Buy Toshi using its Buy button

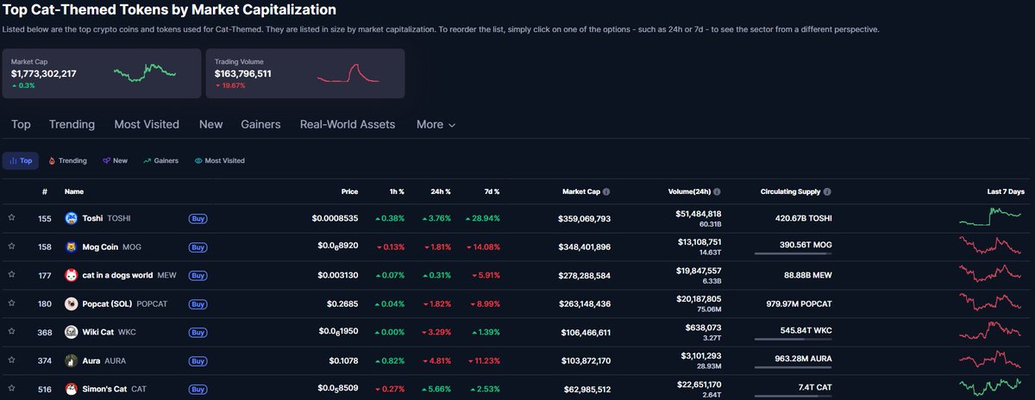click(x=198, y=219)
